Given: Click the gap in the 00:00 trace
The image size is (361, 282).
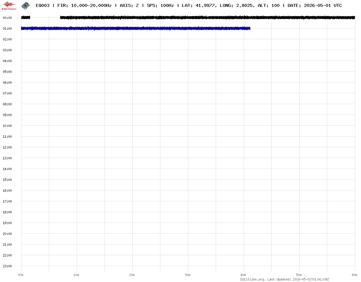Looking at the screenshot, I should tap(45, 18).
